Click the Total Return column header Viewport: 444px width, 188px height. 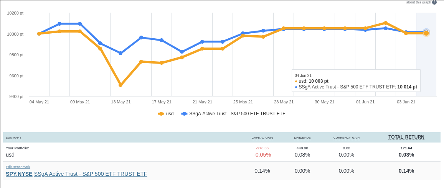406,137
